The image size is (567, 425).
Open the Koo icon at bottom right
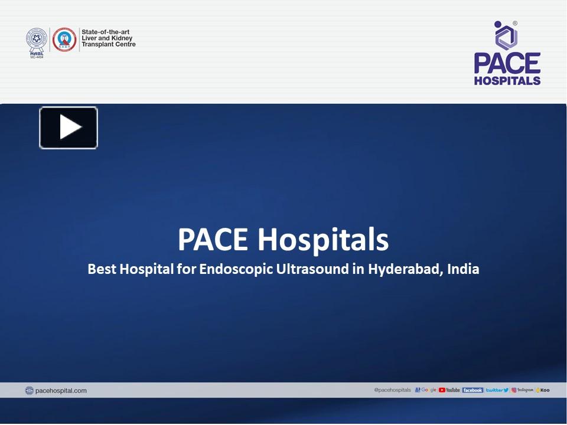point(542,390)
